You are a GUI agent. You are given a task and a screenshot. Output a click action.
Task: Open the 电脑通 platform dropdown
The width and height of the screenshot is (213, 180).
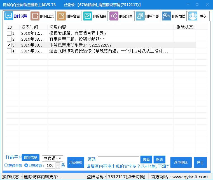53,158
